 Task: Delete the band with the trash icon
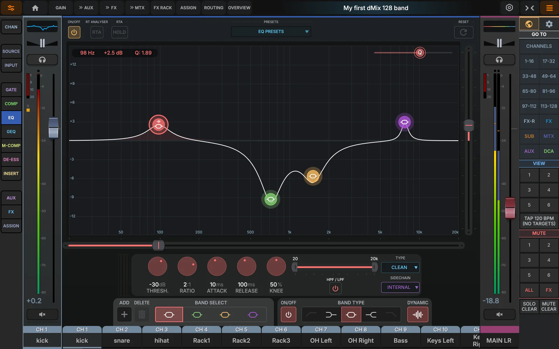pyautogui.click(x=142, y=314)
